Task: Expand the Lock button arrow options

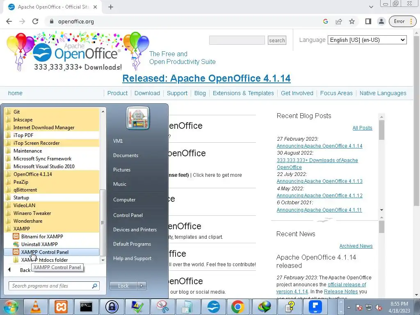Action: 142,286
